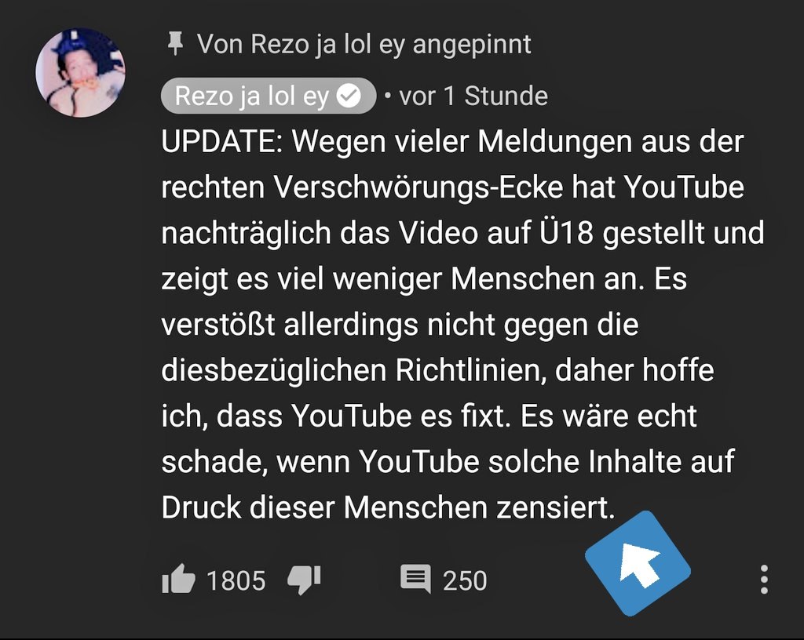Screen dimensions: 804x640
Task: Like the pinned comment with thumbs up
Action: point(178,579)
